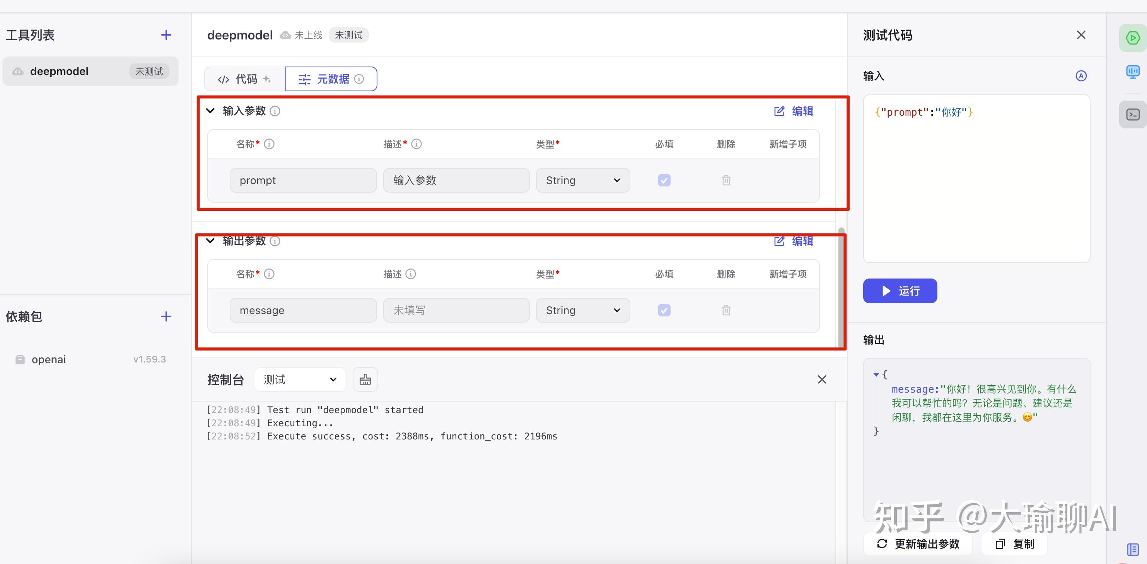Delete the prompt input parameter row
The height and width of the screenshot is (564, 1147).
pyautogui.click(x=726, y=180)
